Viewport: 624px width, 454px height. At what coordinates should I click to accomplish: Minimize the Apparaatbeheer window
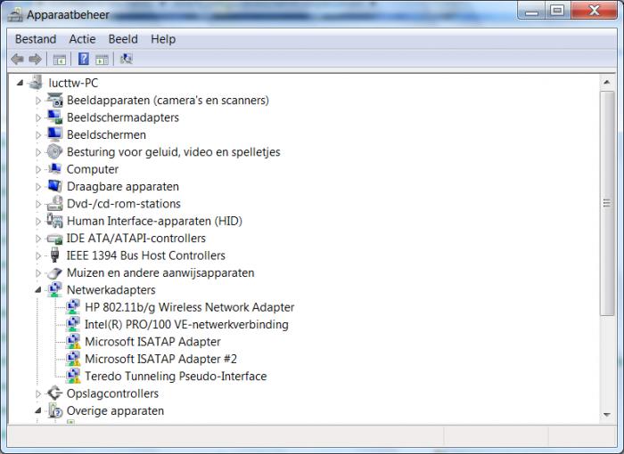(x=531, y=11)
